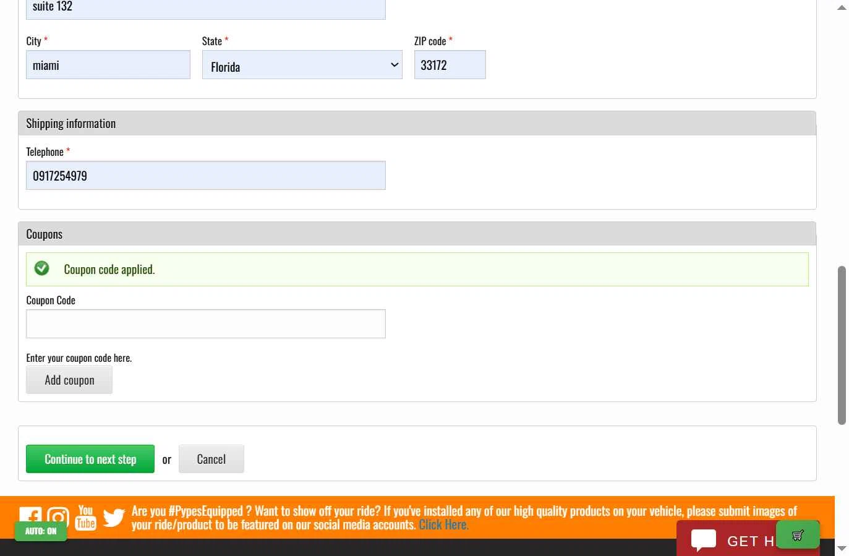Follow the Click Here link

[x=444, y=524]
